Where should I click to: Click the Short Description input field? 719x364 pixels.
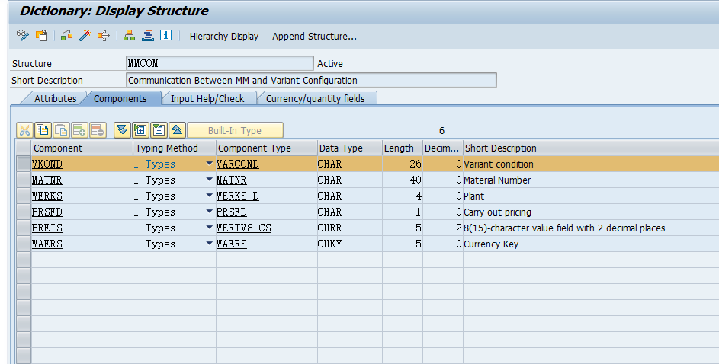click(x=310, y=80)
